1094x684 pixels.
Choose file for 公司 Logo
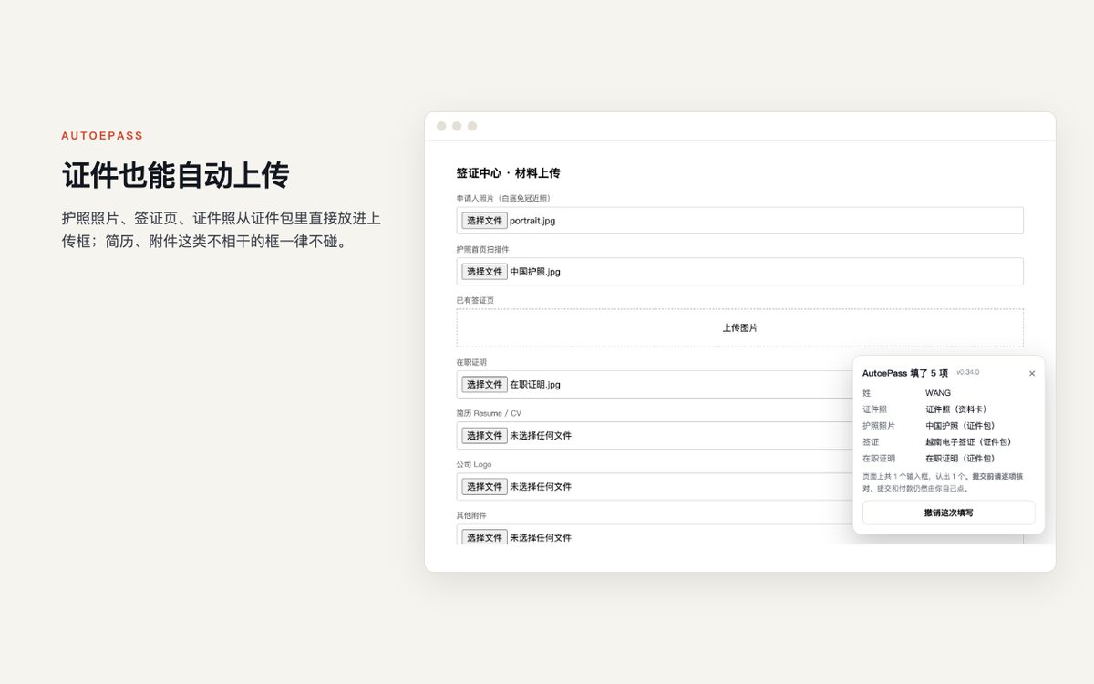click(484, 487)
